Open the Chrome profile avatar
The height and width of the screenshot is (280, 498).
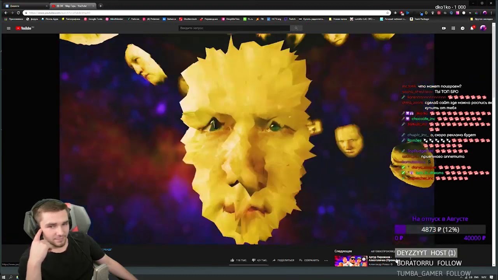[485, 13]
